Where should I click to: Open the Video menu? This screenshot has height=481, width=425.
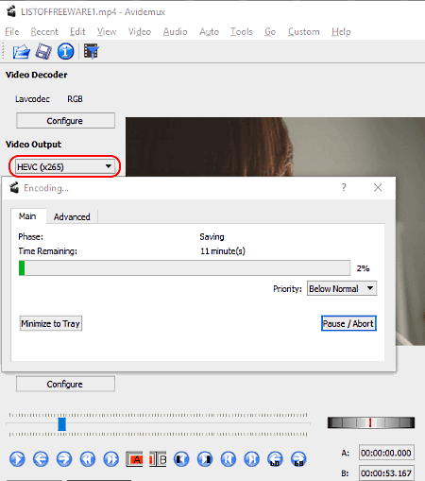coord(140,32)
